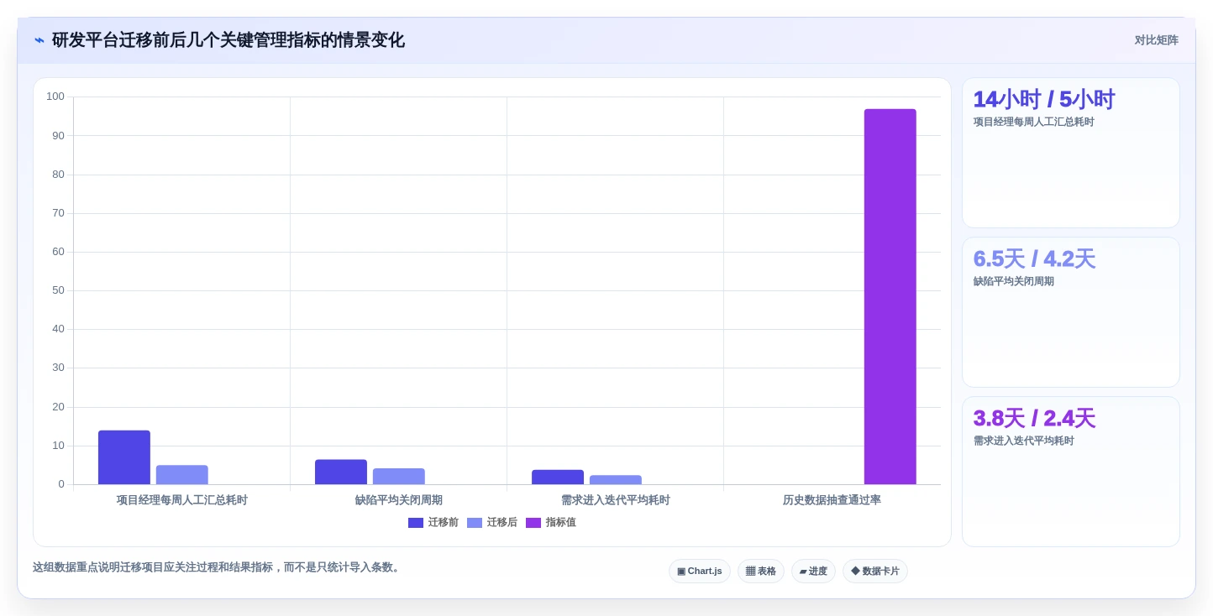Click the 迁移前 bar for 项目经理每周人工汇总耗时
Image resolution: width=1213 pixels, height=616 pixels.
124,457
